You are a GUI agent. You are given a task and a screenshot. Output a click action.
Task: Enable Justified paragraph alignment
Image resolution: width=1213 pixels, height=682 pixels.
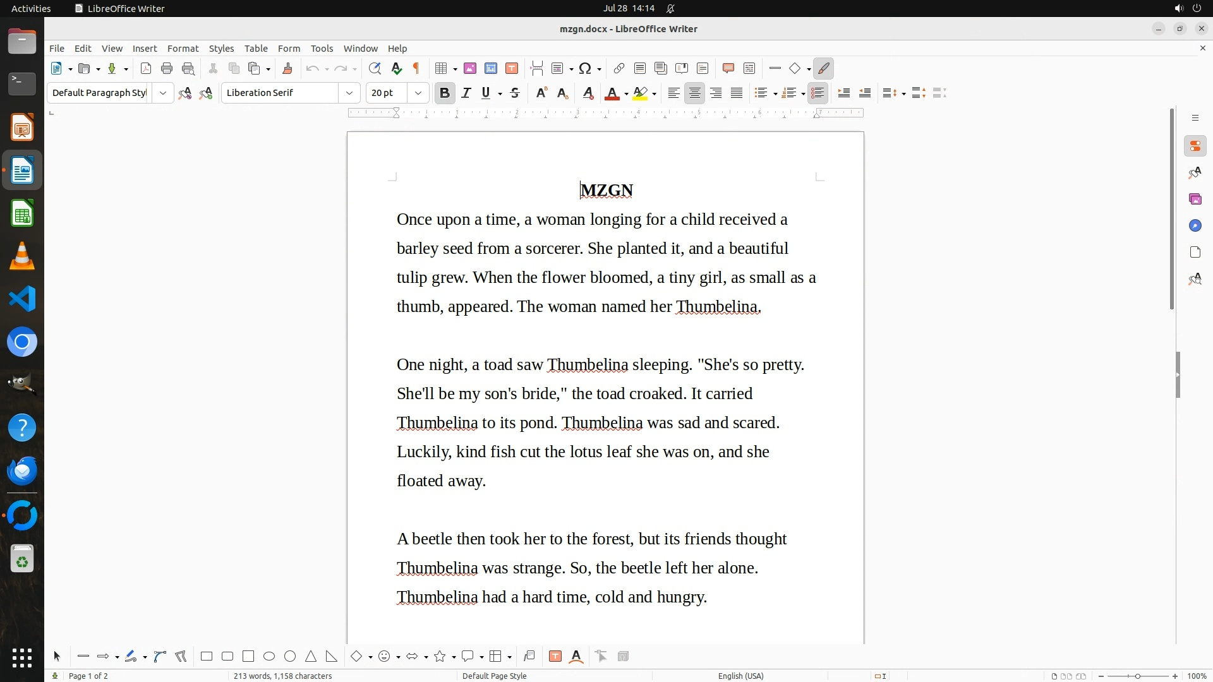737,93
